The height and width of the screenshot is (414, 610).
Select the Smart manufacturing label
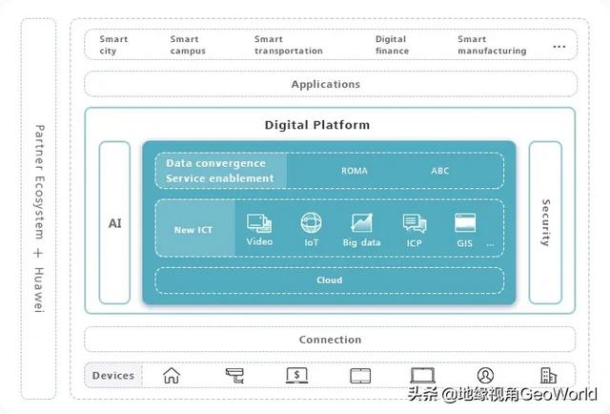[492, 45]
